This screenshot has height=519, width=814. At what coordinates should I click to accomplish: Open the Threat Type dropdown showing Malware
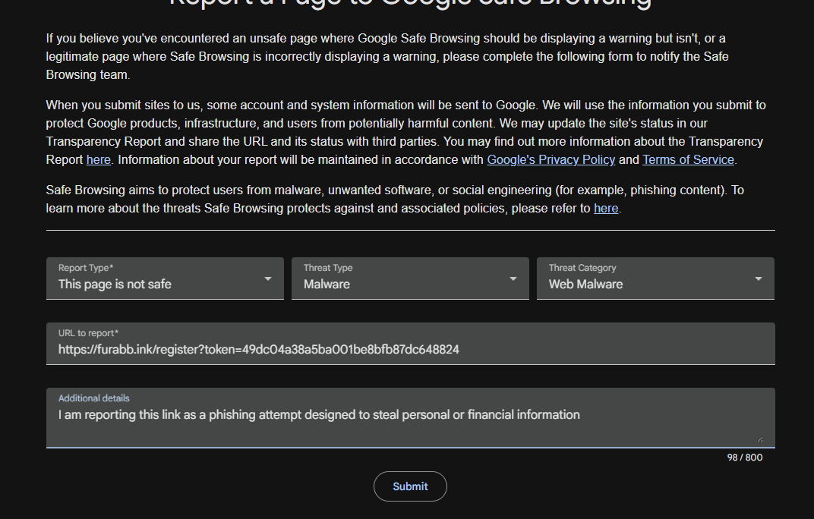410,278
